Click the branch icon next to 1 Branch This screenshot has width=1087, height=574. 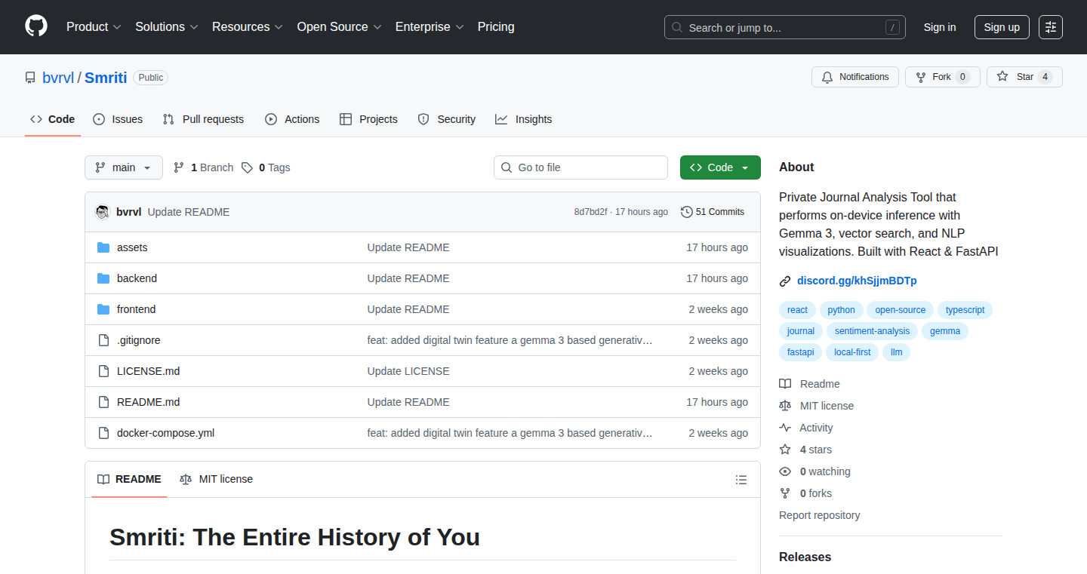coord(179,167)
